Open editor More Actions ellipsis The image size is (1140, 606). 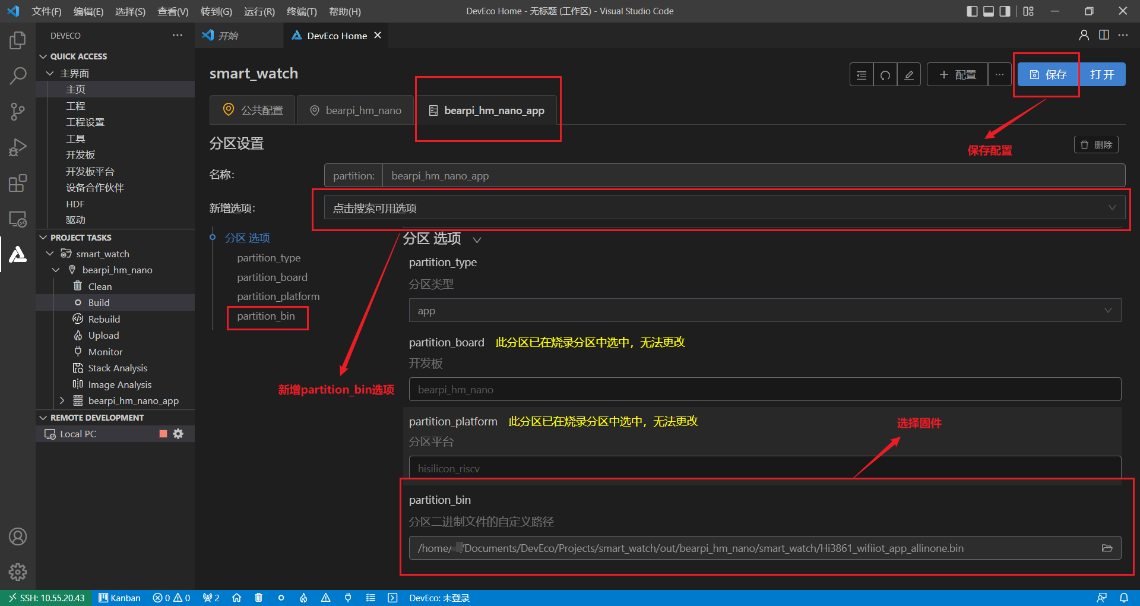[1123, 36]
